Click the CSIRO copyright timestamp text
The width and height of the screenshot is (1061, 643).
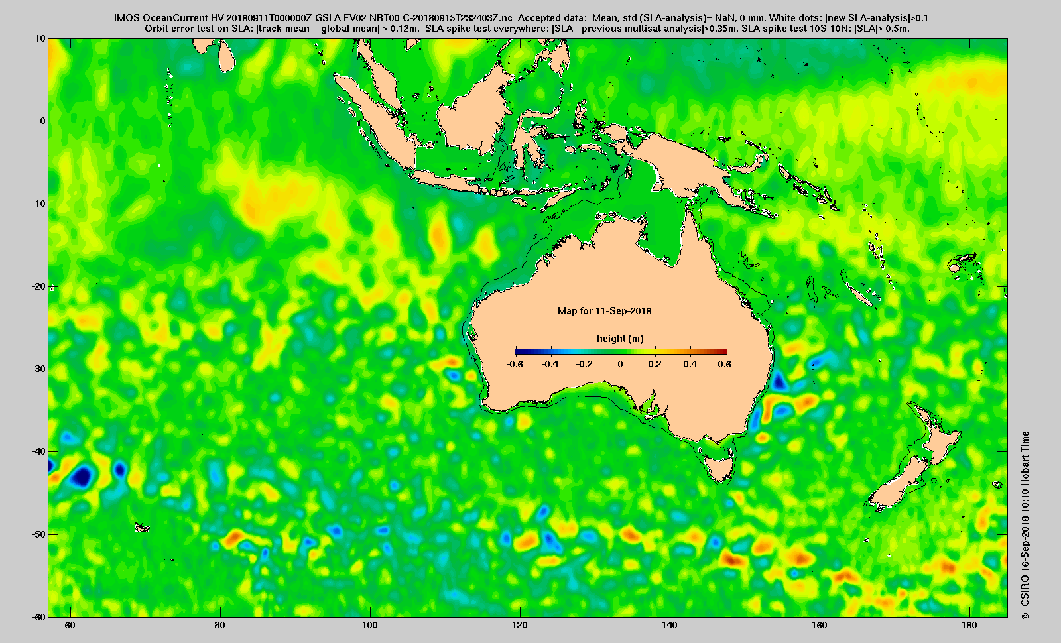(1025, 525)
